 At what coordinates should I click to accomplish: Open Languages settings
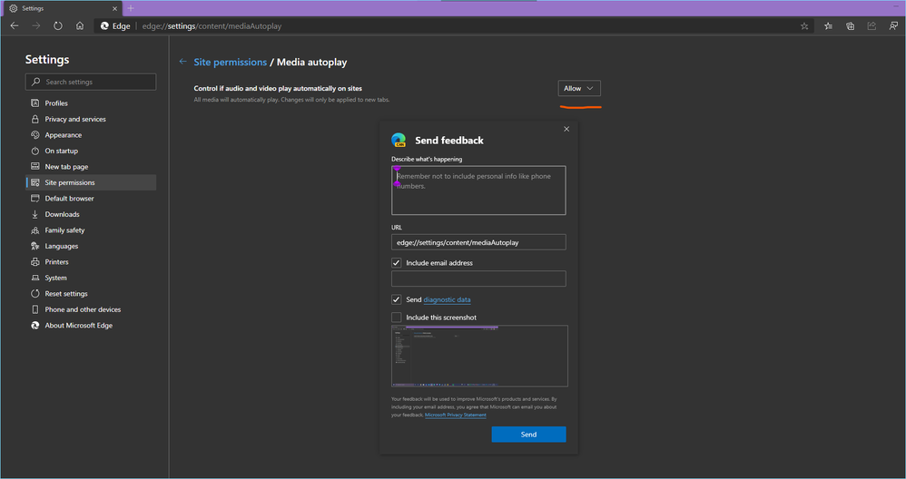click(x=91, y=246)
